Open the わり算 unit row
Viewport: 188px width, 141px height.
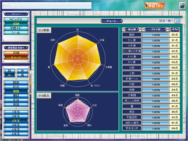132,62
